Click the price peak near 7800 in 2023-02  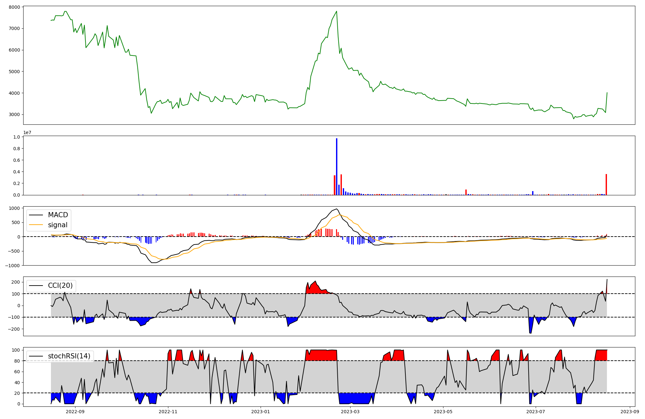pyautogui.click(x=337, y=12)
